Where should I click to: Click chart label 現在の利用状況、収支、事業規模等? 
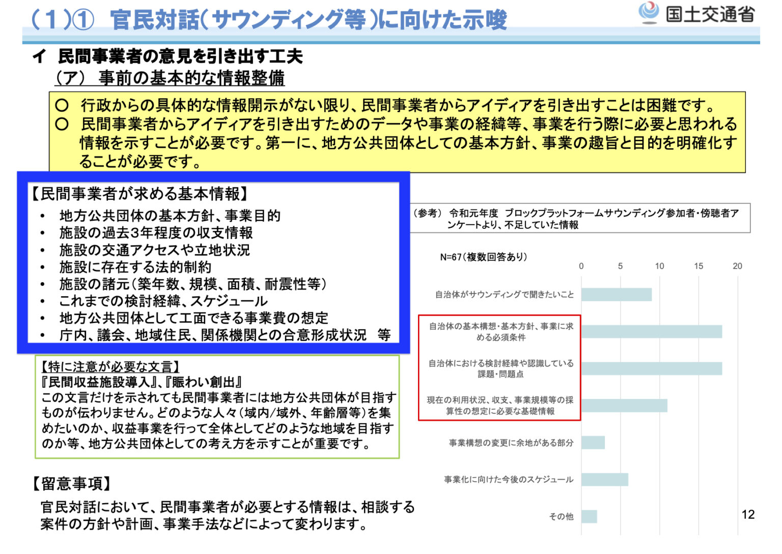tap(500, 406)
